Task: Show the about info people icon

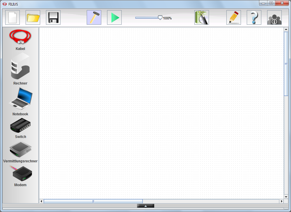Action: click(x=274, y=17)
